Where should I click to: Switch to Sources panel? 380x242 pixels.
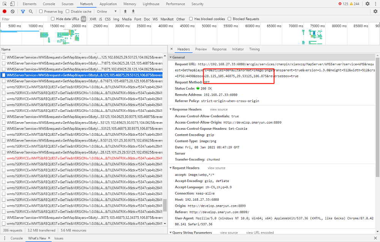(67, 4)
